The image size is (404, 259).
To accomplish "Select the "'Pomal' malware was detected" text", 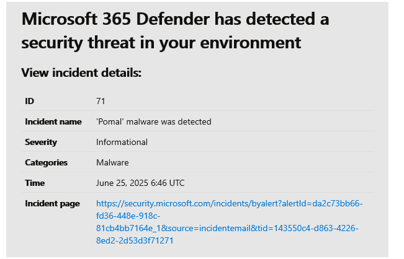I will pyautogui.click(x=153, y=121).
